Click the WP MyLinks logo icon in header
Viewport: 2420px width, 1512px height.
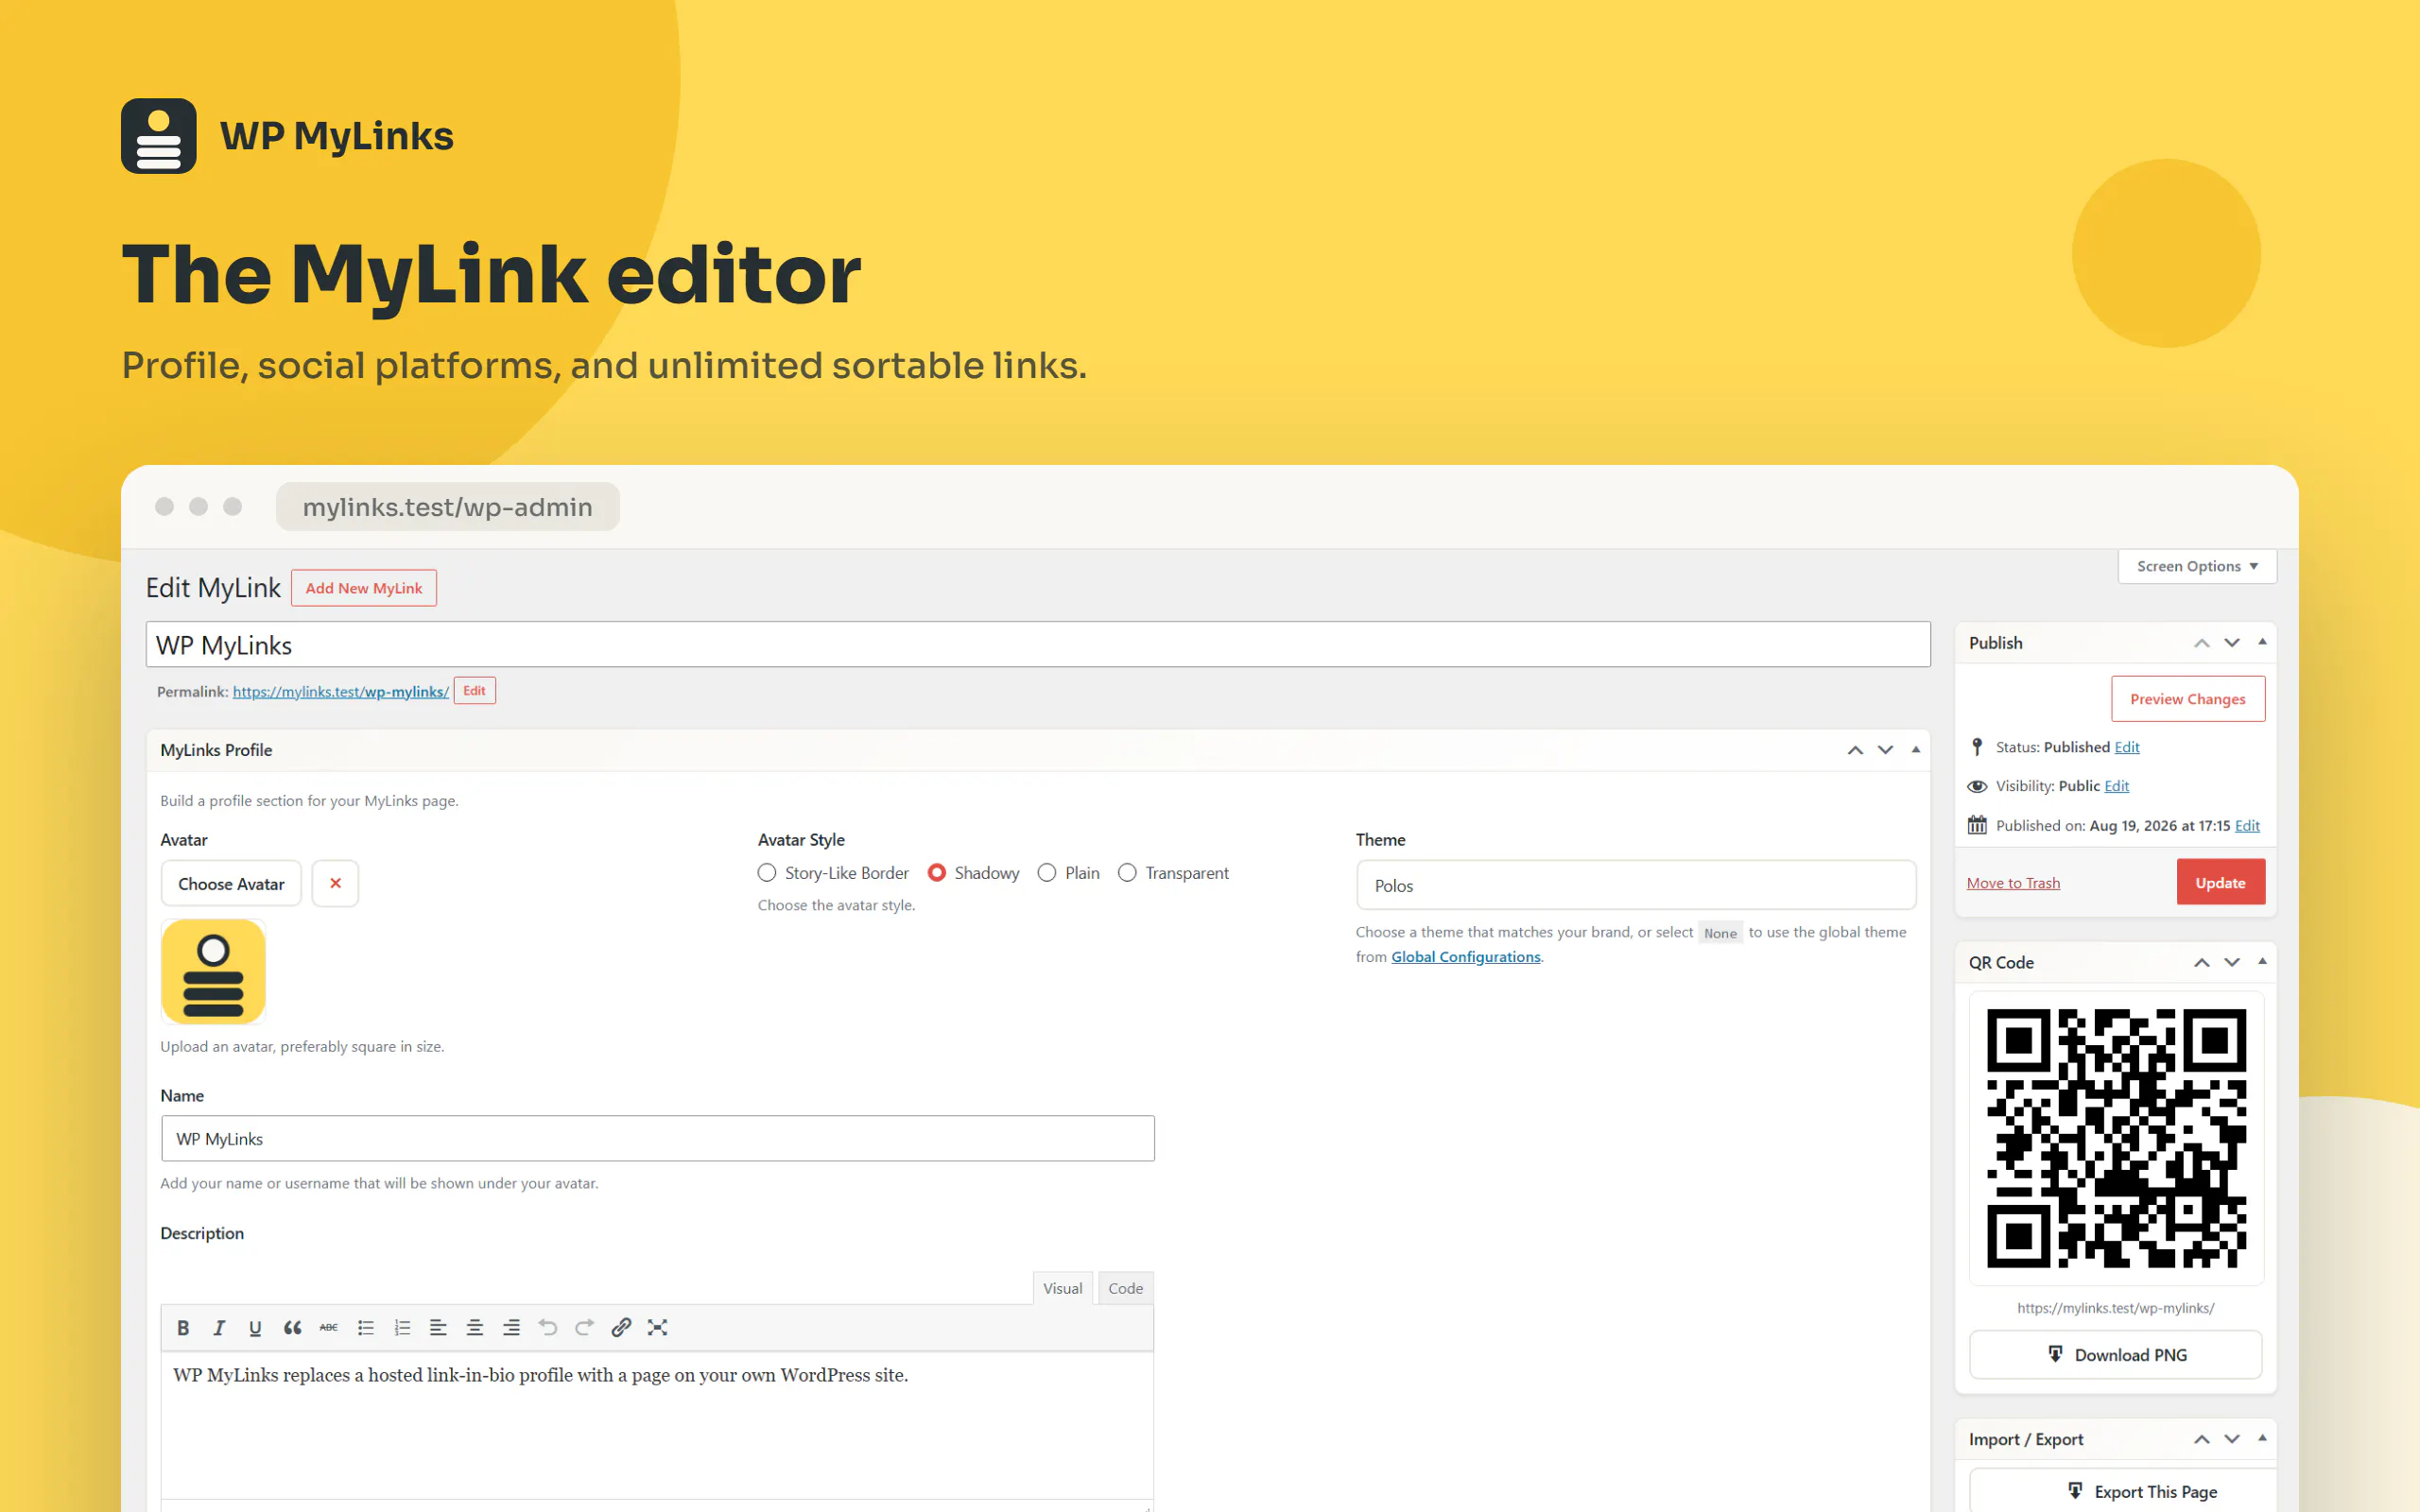[x=158, y=135]
